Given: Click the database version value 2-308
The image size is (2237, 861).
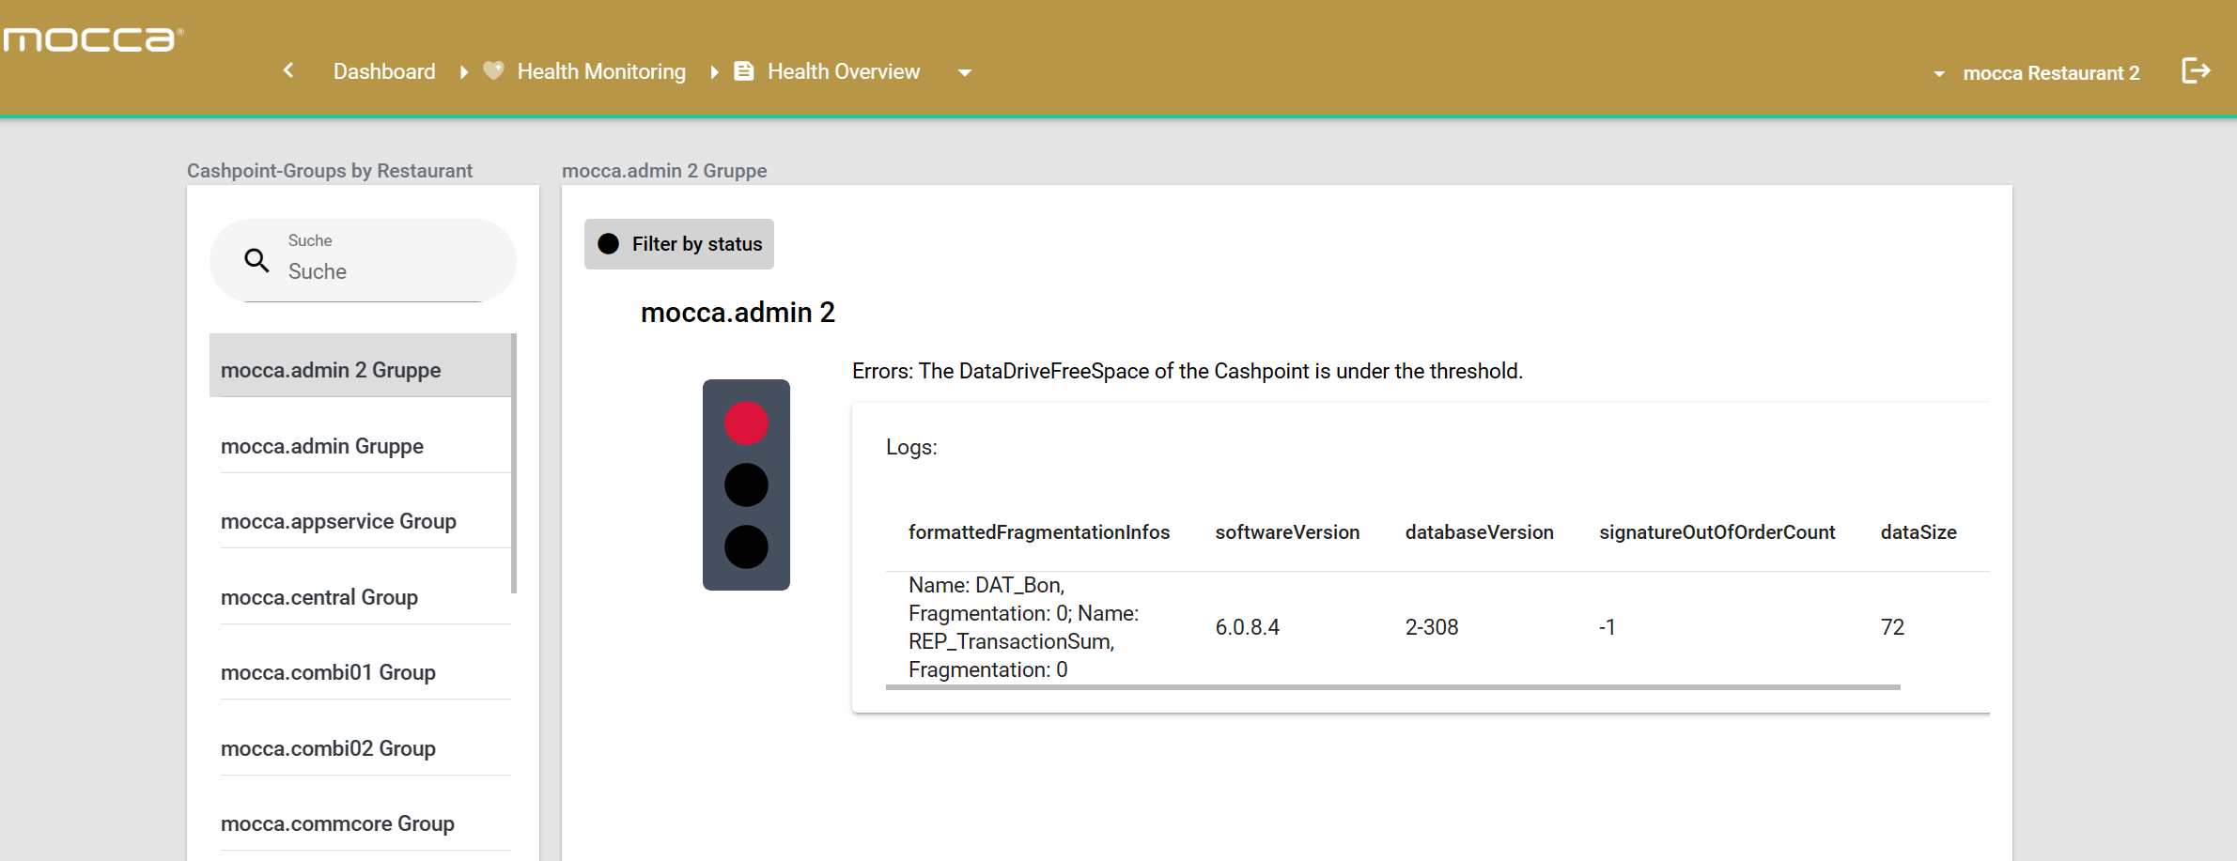Looking at the screenshot, I should (1432, 627).
